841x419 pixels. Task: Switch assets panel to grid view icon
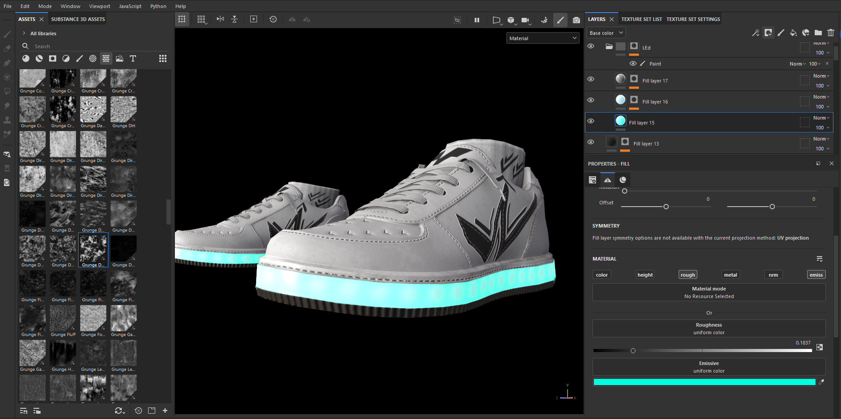(163, 58)
